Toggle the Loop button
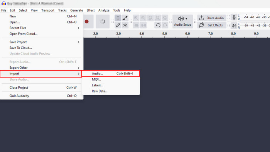This screenshot has height=152, width=270. (x=103, y=21)
